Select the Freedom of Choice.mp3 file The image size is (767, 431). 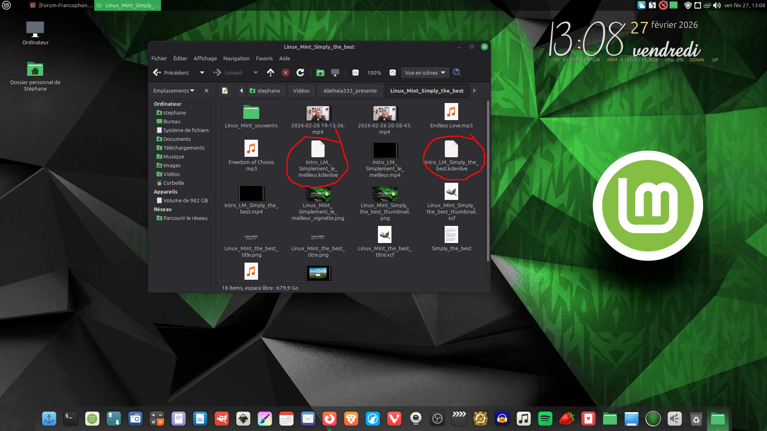coord(251,156)
